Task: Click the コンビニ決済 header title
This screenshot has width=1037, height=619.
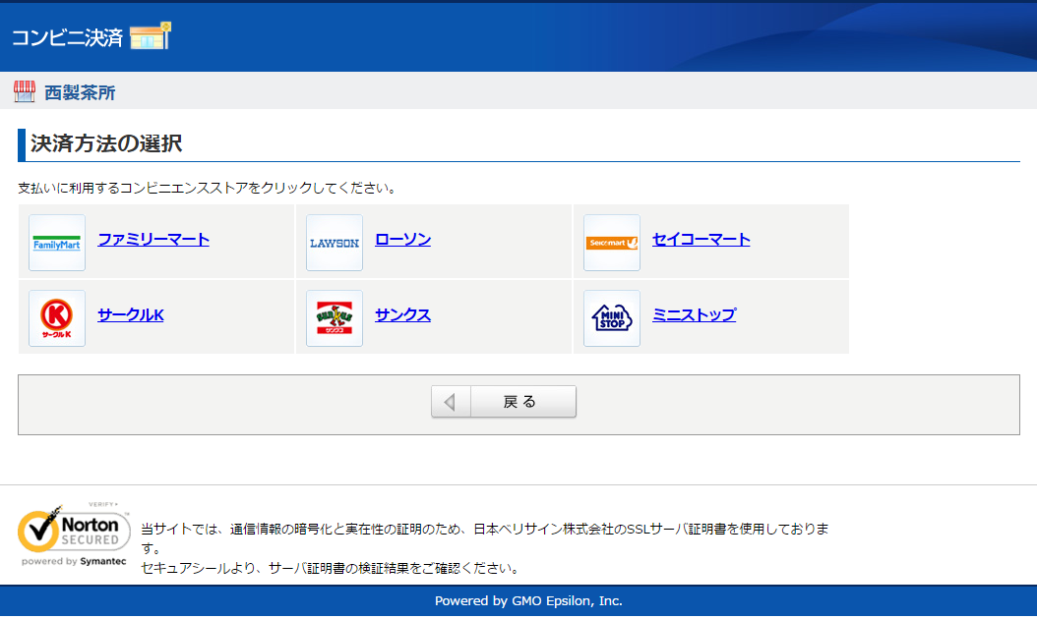Action: coord(68,37)
